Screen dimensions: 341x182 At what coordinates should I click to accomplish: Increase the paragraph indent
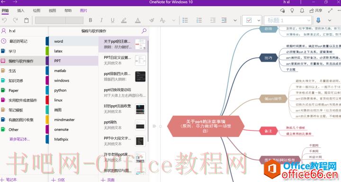coord(224,20)
